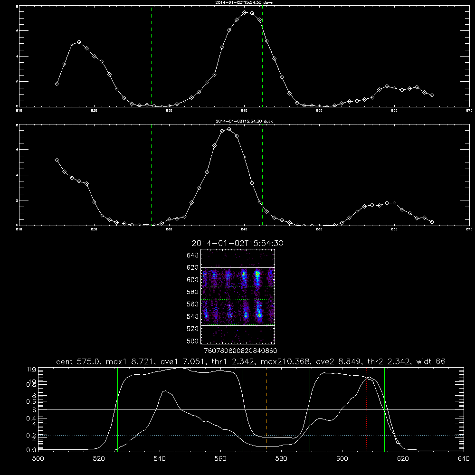
Task: Select the orange dashed center line marker
Action: point(266,409)
